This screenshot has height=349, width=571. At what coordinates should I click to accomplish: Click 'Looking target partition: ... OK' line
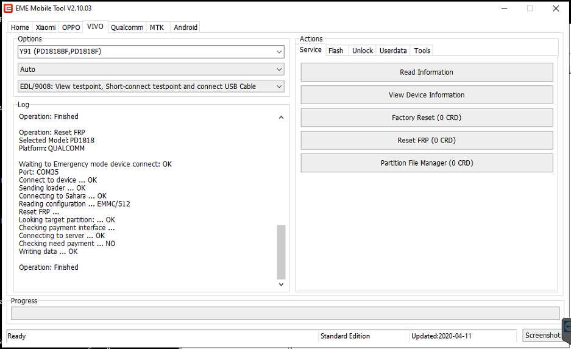[67, 220]
